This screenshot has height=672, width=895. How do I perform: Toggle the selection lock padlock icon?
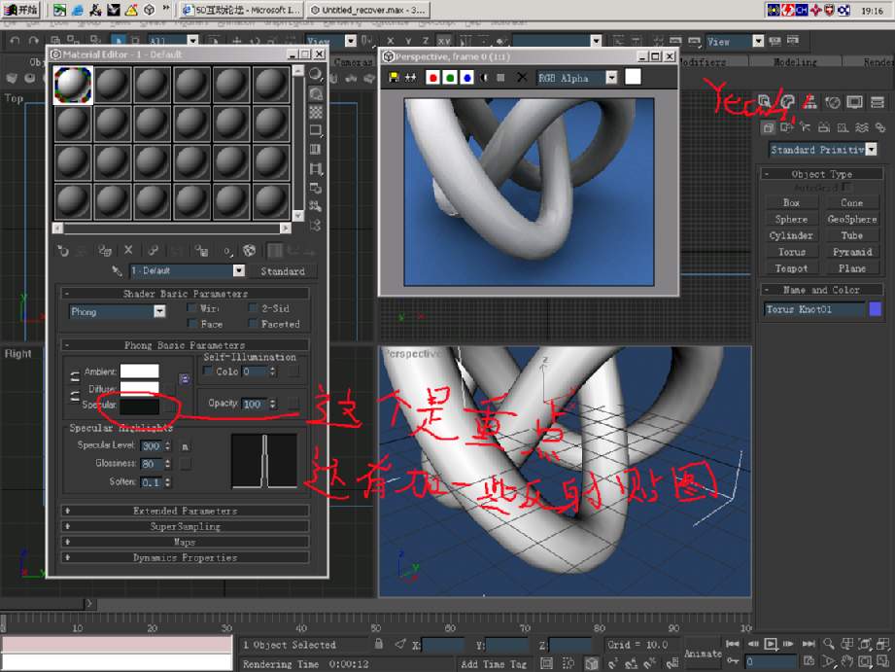(378, 644)
